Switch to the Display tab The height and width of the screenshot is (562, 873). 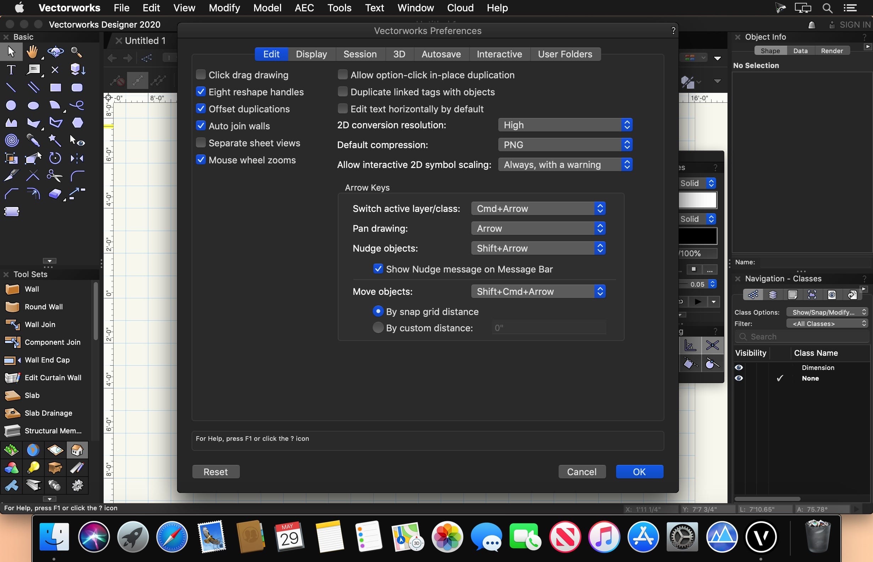311,54
